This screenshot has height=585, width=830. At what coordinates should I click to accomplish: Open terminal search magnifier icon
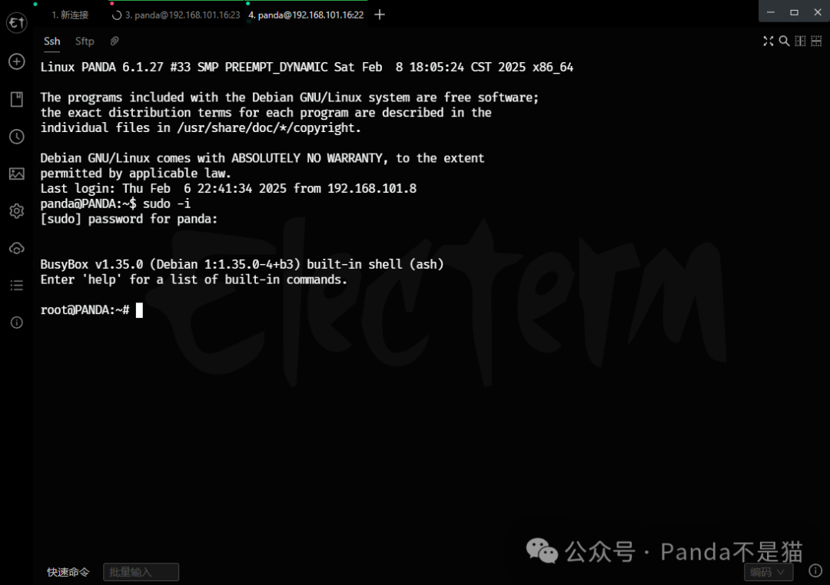pyautogui.click(x=784, y=41)
